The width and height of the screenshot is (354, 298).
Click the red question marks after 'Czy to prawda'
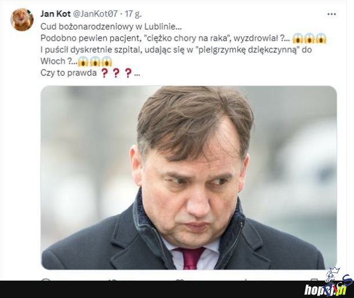[116, 73]
